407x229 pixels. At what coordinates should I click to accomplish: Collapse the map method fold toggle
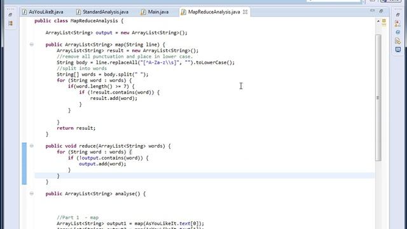32,45
